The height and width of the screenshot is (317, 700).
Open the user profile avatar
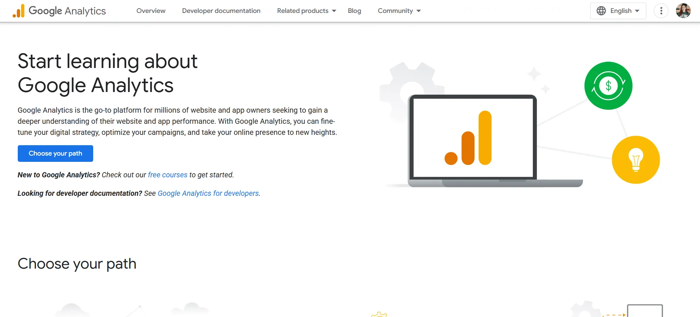click(x=683, y=11)
